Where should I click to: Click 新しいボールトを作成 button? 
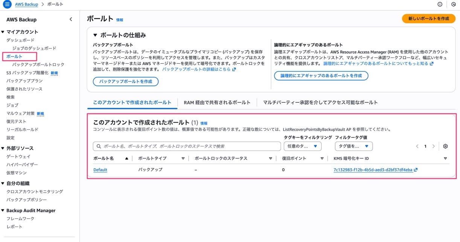pos(428,18)
